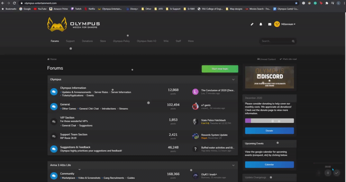Open the Server Rules subforum
Image resolution: width=346 pixels, height=182 pixels.
pyautogui.click(x=101, y=92)
